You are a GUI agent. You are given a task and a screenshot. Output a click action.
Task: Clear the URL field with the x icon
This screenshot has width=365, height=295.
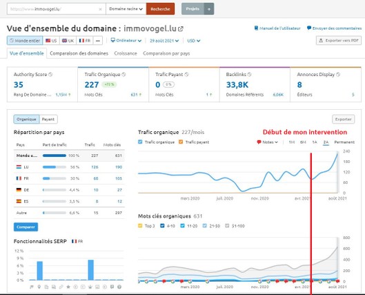tap(100, 9)
